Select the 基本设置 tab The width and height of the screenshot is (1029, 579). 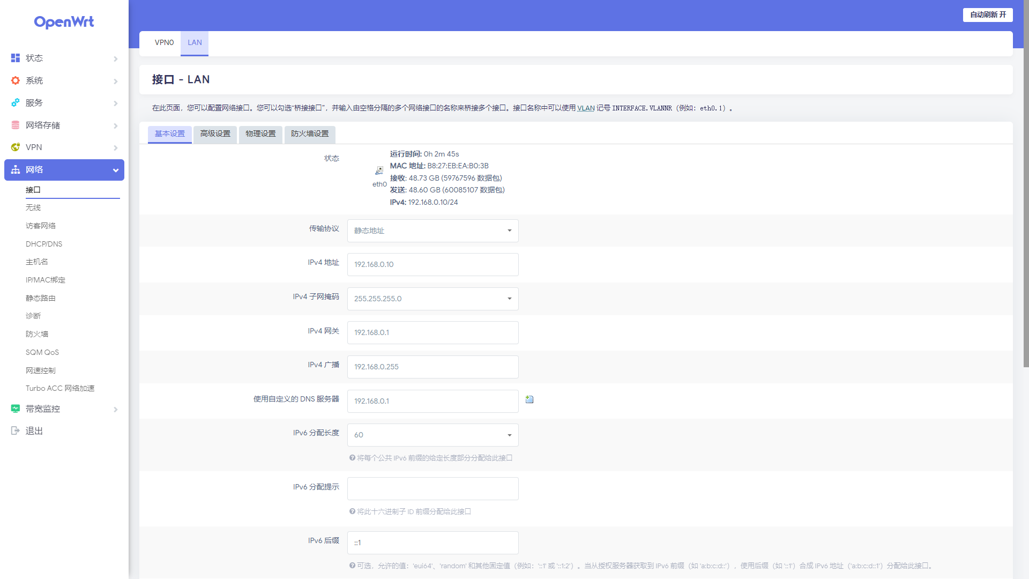(x=170, y=134)
